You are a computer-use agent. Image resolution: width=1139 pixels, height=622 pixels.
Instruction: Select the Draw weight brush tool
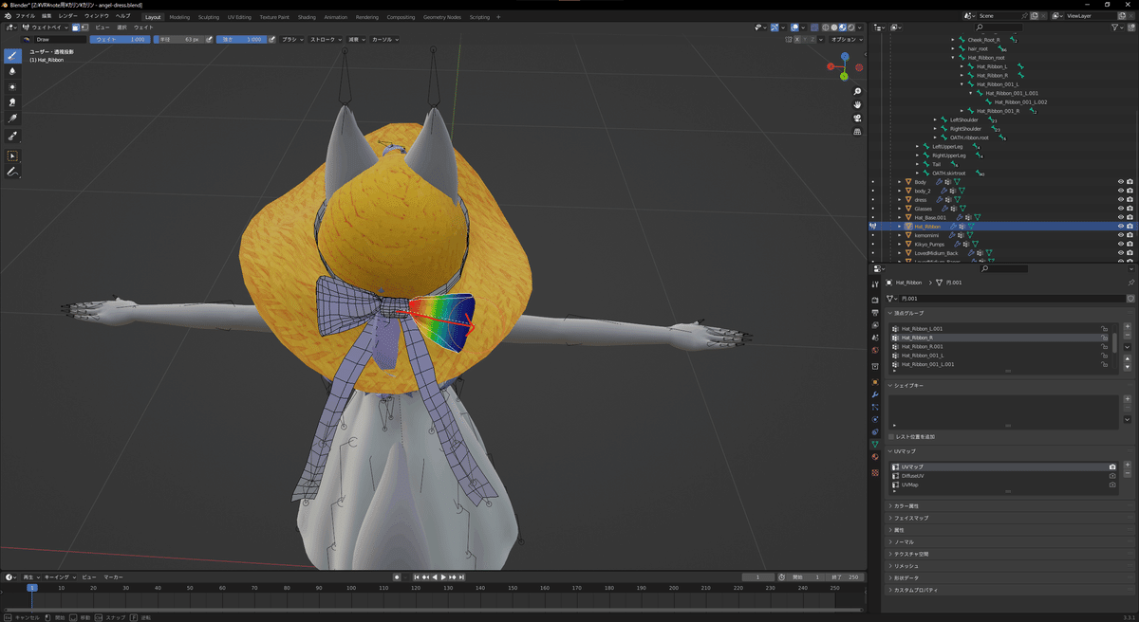pos(12,55)
